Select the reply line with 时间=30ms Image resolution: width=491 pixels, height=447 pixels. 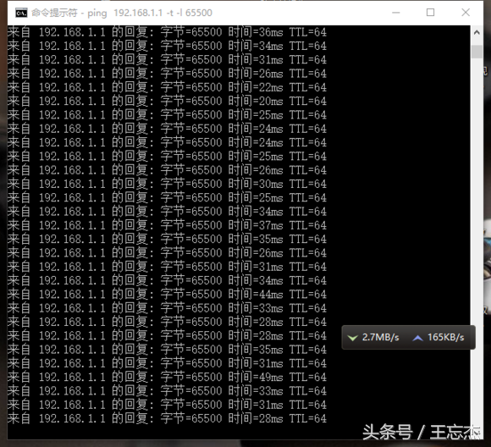[x=167, y=184]
